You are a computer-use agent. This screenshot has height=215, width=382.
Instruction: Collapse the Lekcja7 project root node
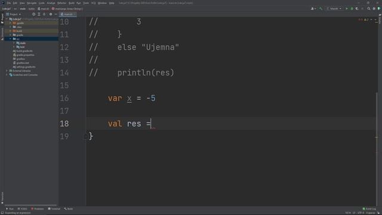pos(7,19)
